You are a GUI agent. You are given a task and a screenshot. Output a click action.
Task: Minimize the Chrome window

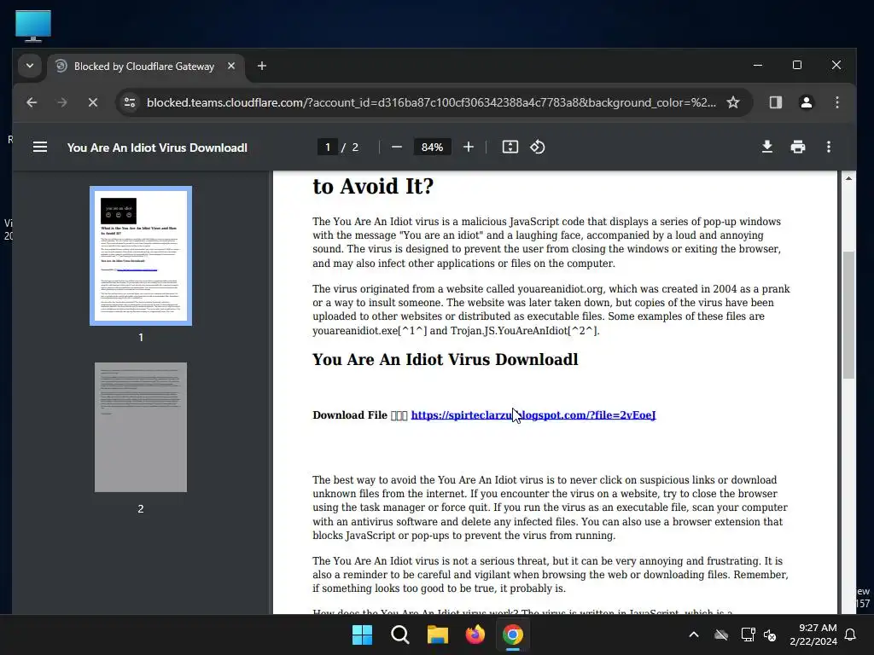coord(758,65)
